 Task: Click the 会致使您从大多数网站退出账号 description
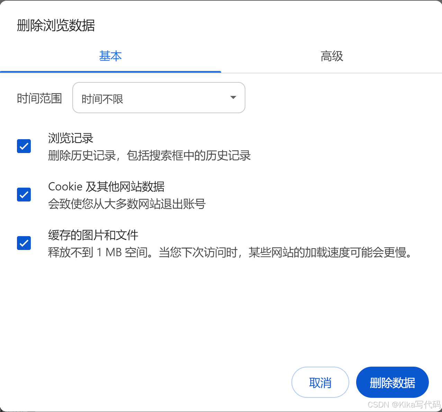pyautogui.click(x=127, y=204)
